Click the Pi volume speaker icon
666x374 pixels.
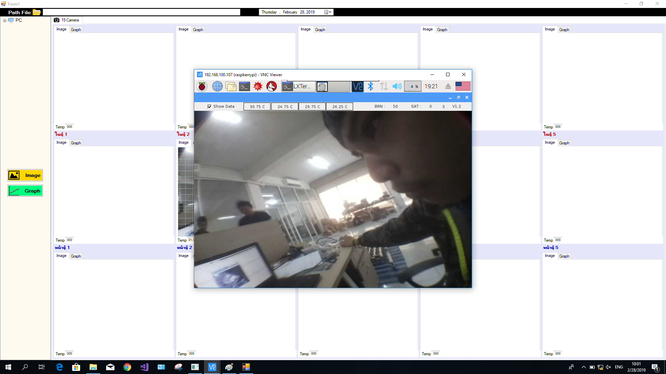(x=397, y=86)
